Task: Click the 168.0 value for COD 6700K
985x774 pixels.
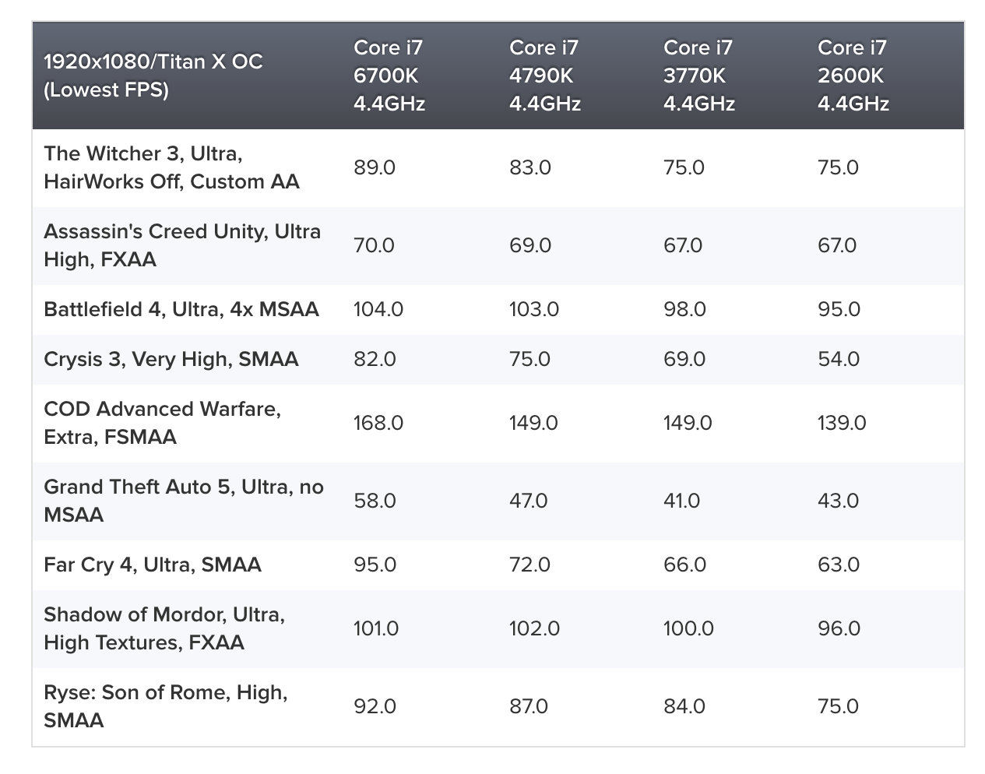Action: click(378, 423)
